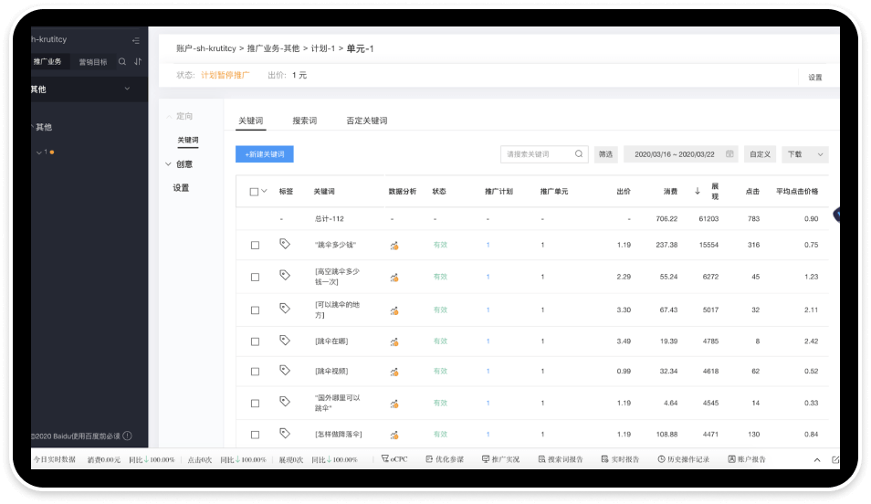Open tag icon for "跳伞多少钱" row
The height and width of the screenshot is (504, 871).
pos(285,244)
